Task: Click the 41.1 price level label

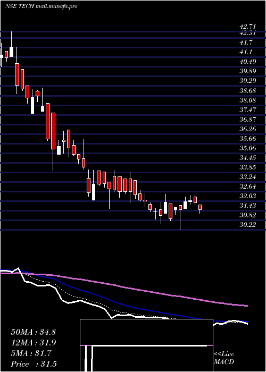Action: 246,52
